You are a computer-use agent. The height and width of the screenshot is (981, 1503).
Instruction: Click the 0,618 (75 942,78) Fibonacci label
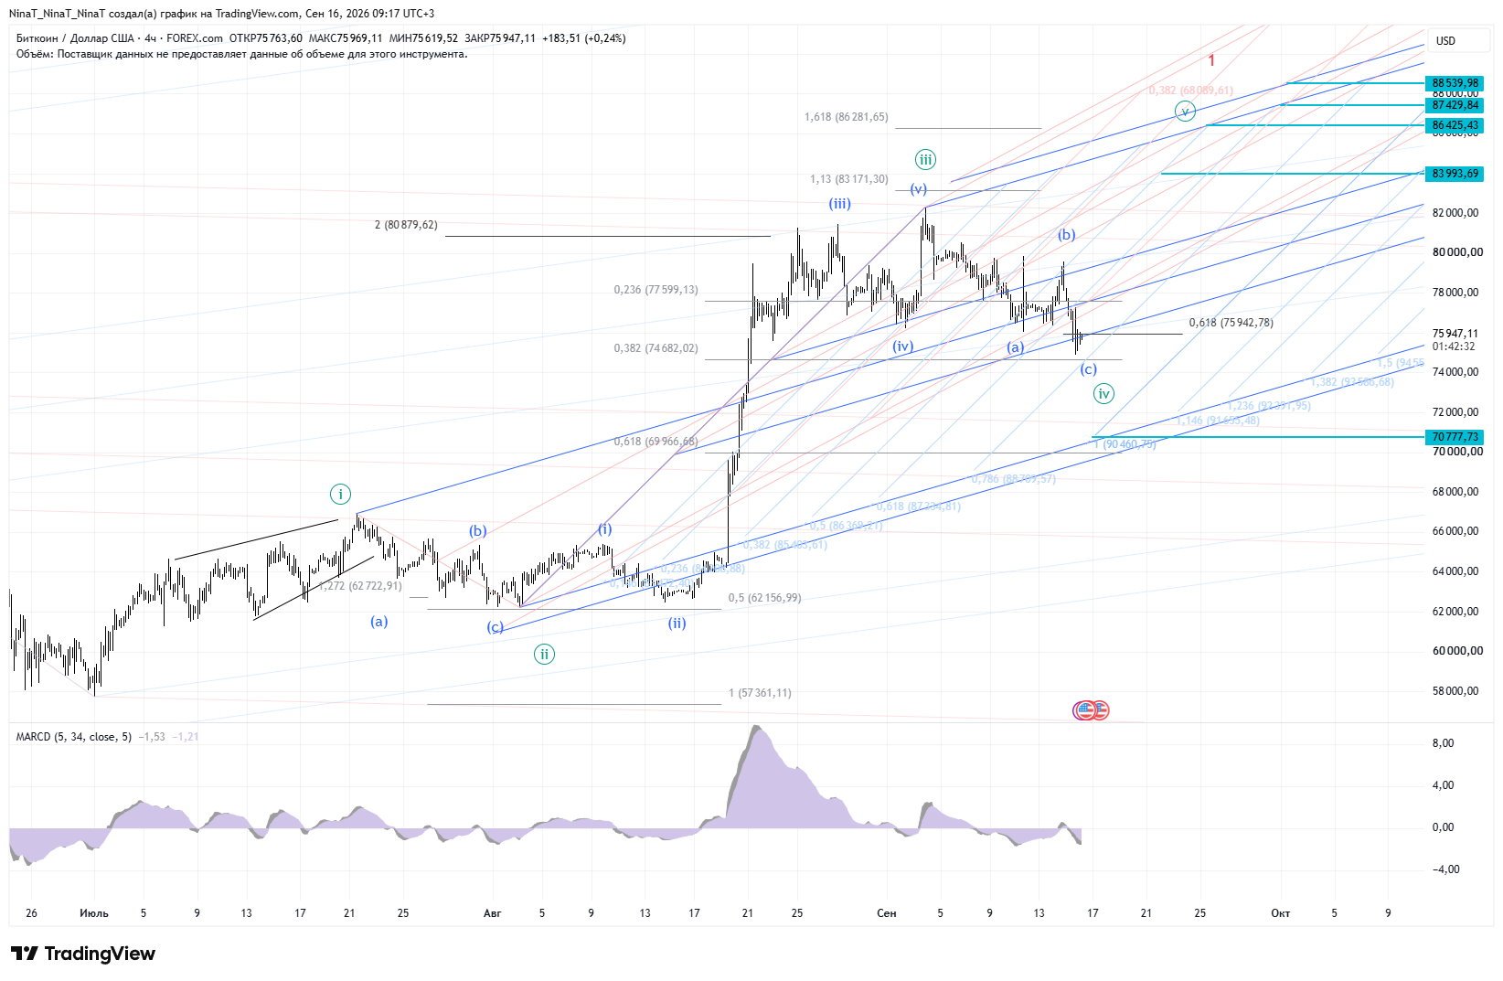(x=1231, y=323)
